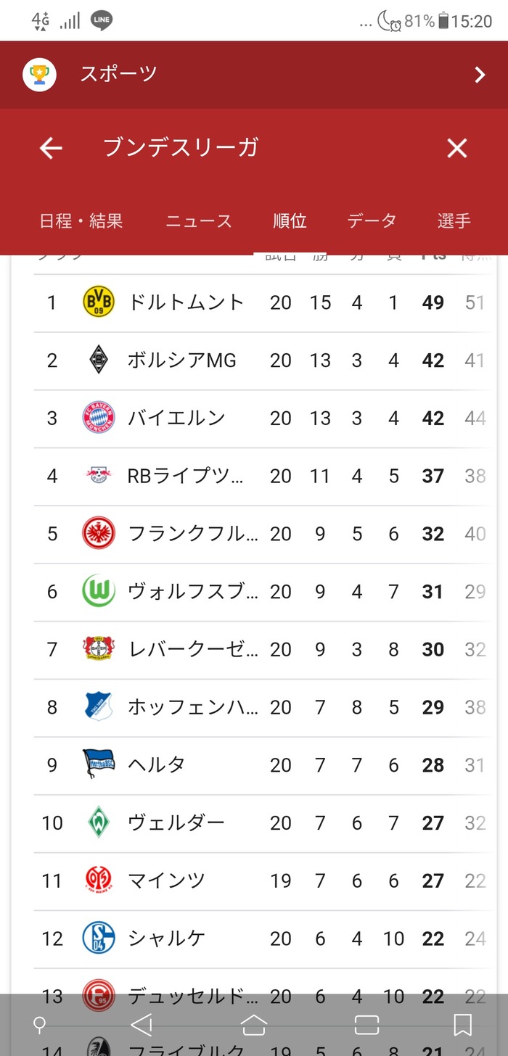508x1056 pixels.
Task: Tap the Borussia MG club logo
Action: [x=99, y=360]
